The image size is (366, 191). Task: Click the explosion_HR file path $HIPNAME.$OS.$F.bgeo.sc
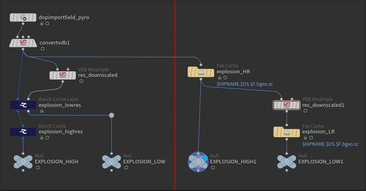245,84
